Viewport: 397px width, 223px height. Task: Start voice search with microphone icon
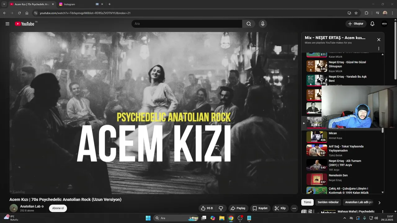click(x=263, y=24)
